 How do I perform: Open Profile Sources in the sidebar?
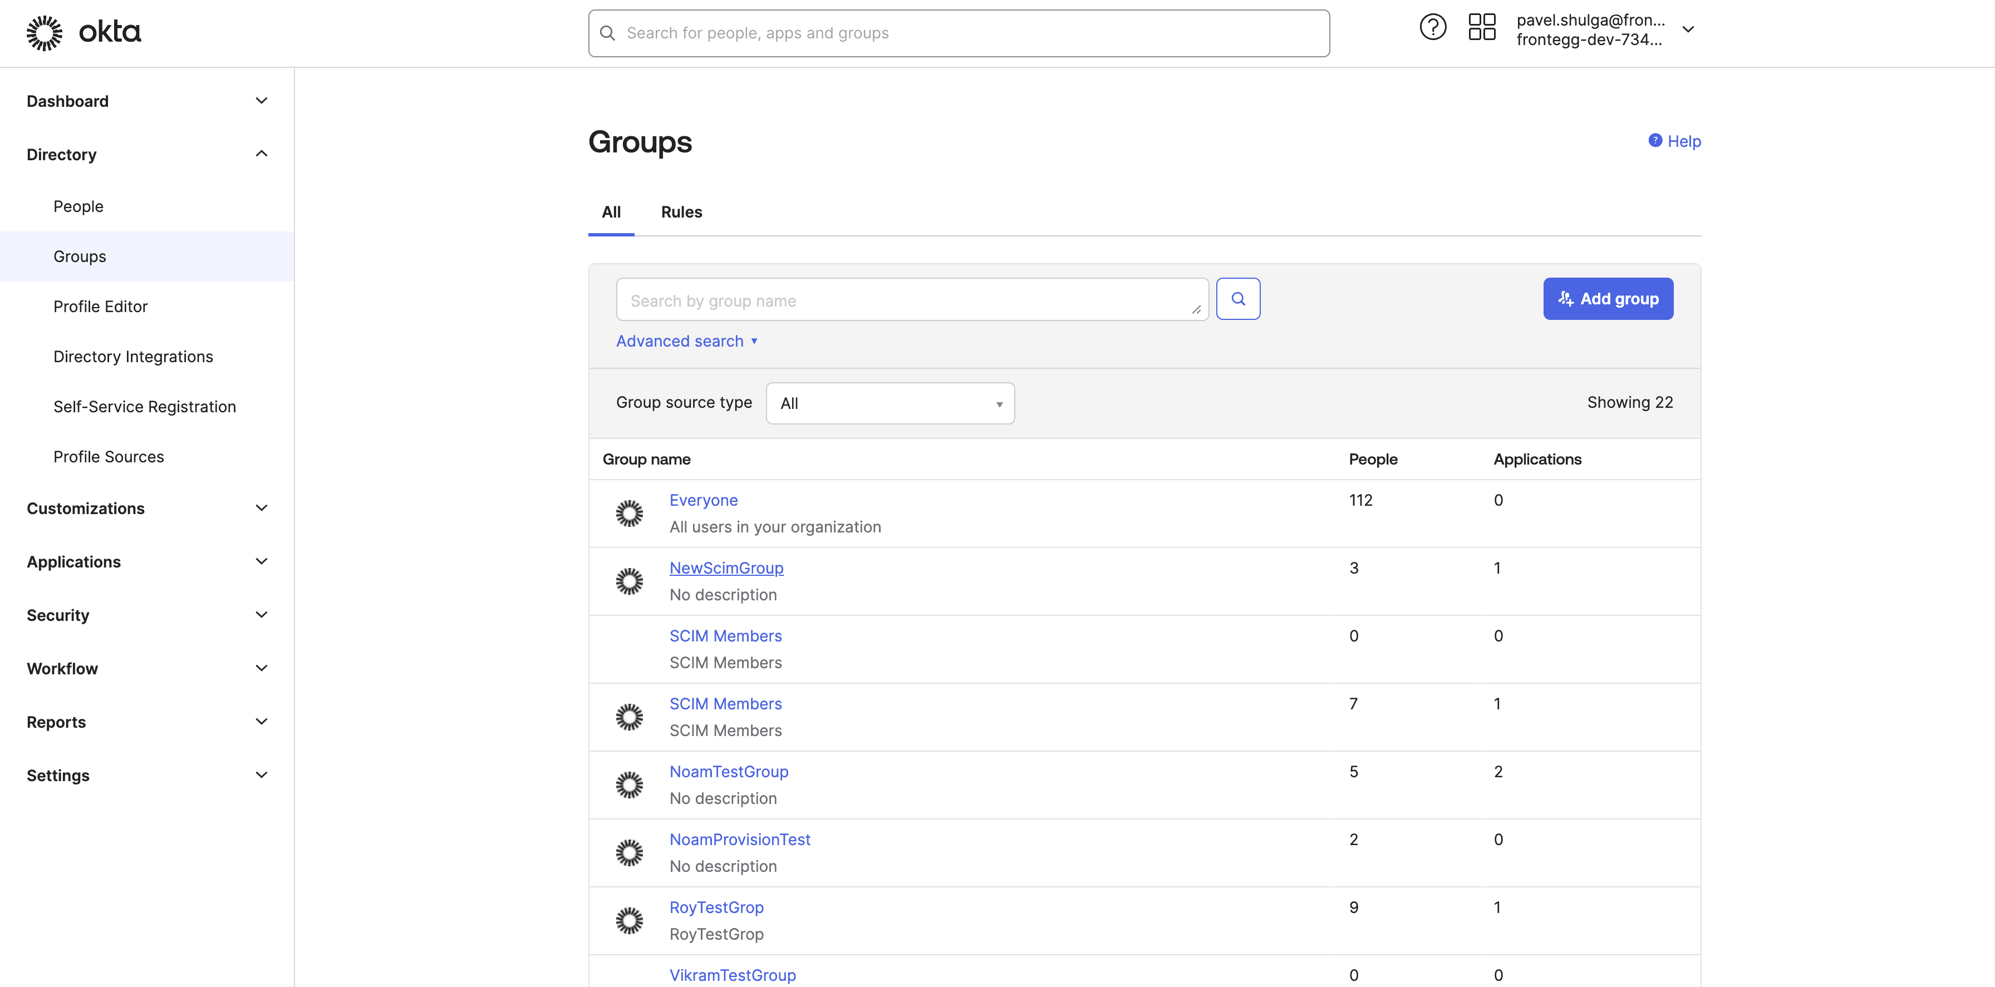pyautogui.click(x=109, y=457)
